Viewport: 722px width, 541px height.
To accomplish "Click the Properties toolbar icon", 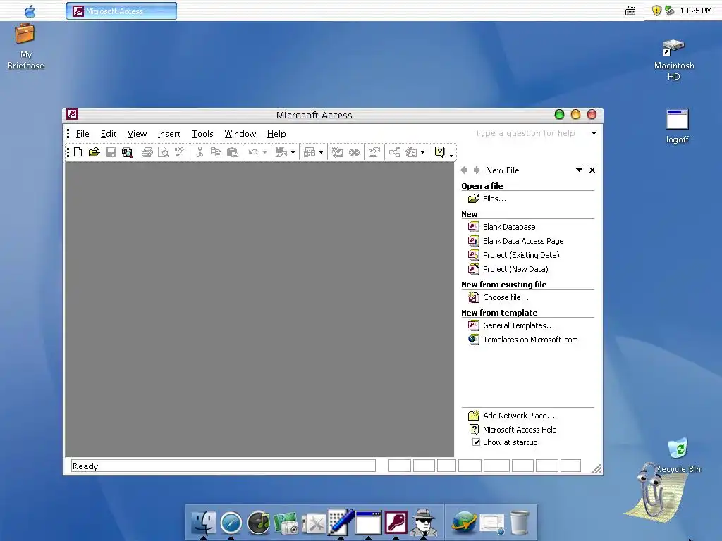I will [x=374, y=152].
